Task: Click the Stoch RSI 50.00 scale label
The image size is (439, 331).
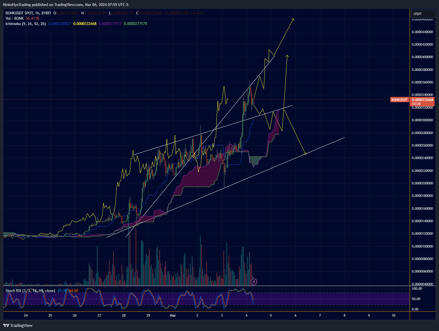Action: tap(416, 299)
